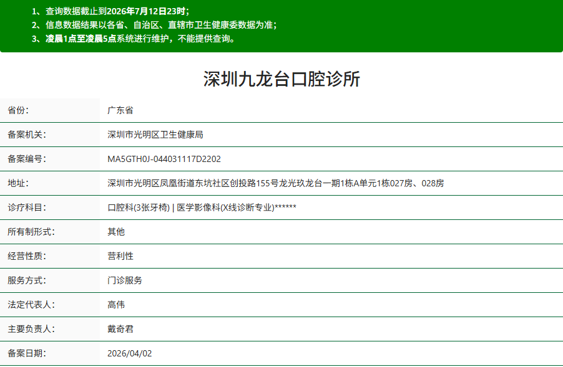
Task: Click the 主要负责人 label
Action: point(31,329)
